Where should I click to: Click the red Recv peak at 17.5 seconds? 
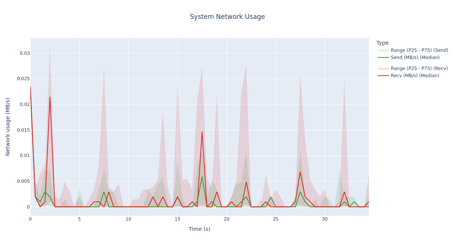coord(202,132)
